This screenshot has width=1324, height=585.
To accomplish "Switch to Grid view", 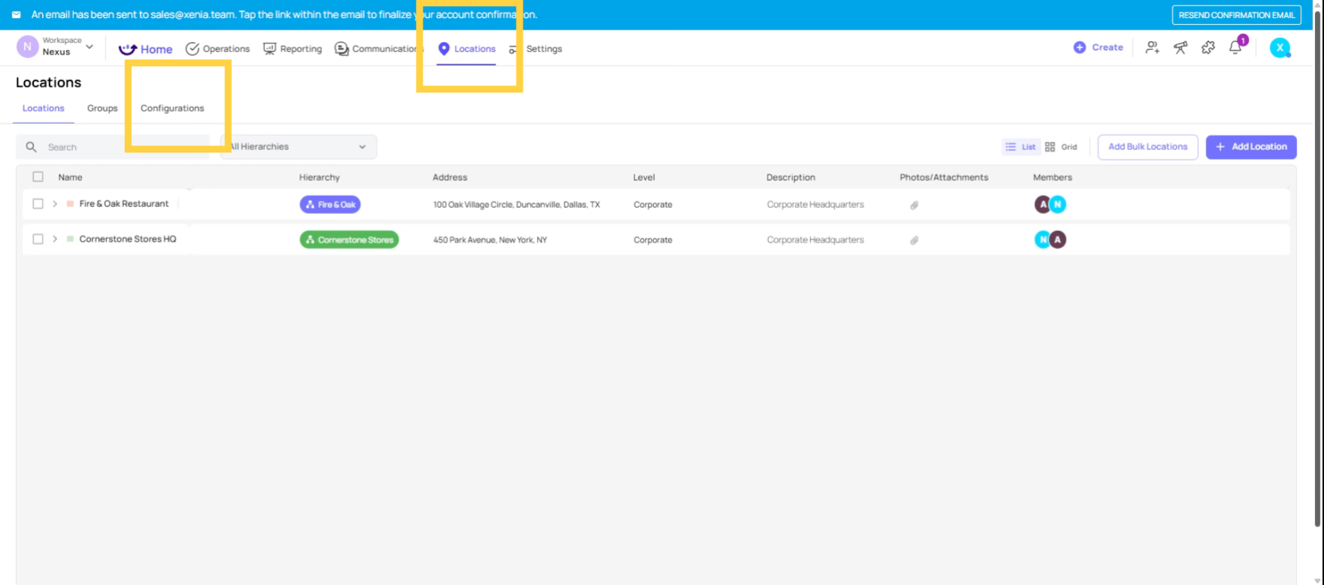I will [x=1061, y=147].
